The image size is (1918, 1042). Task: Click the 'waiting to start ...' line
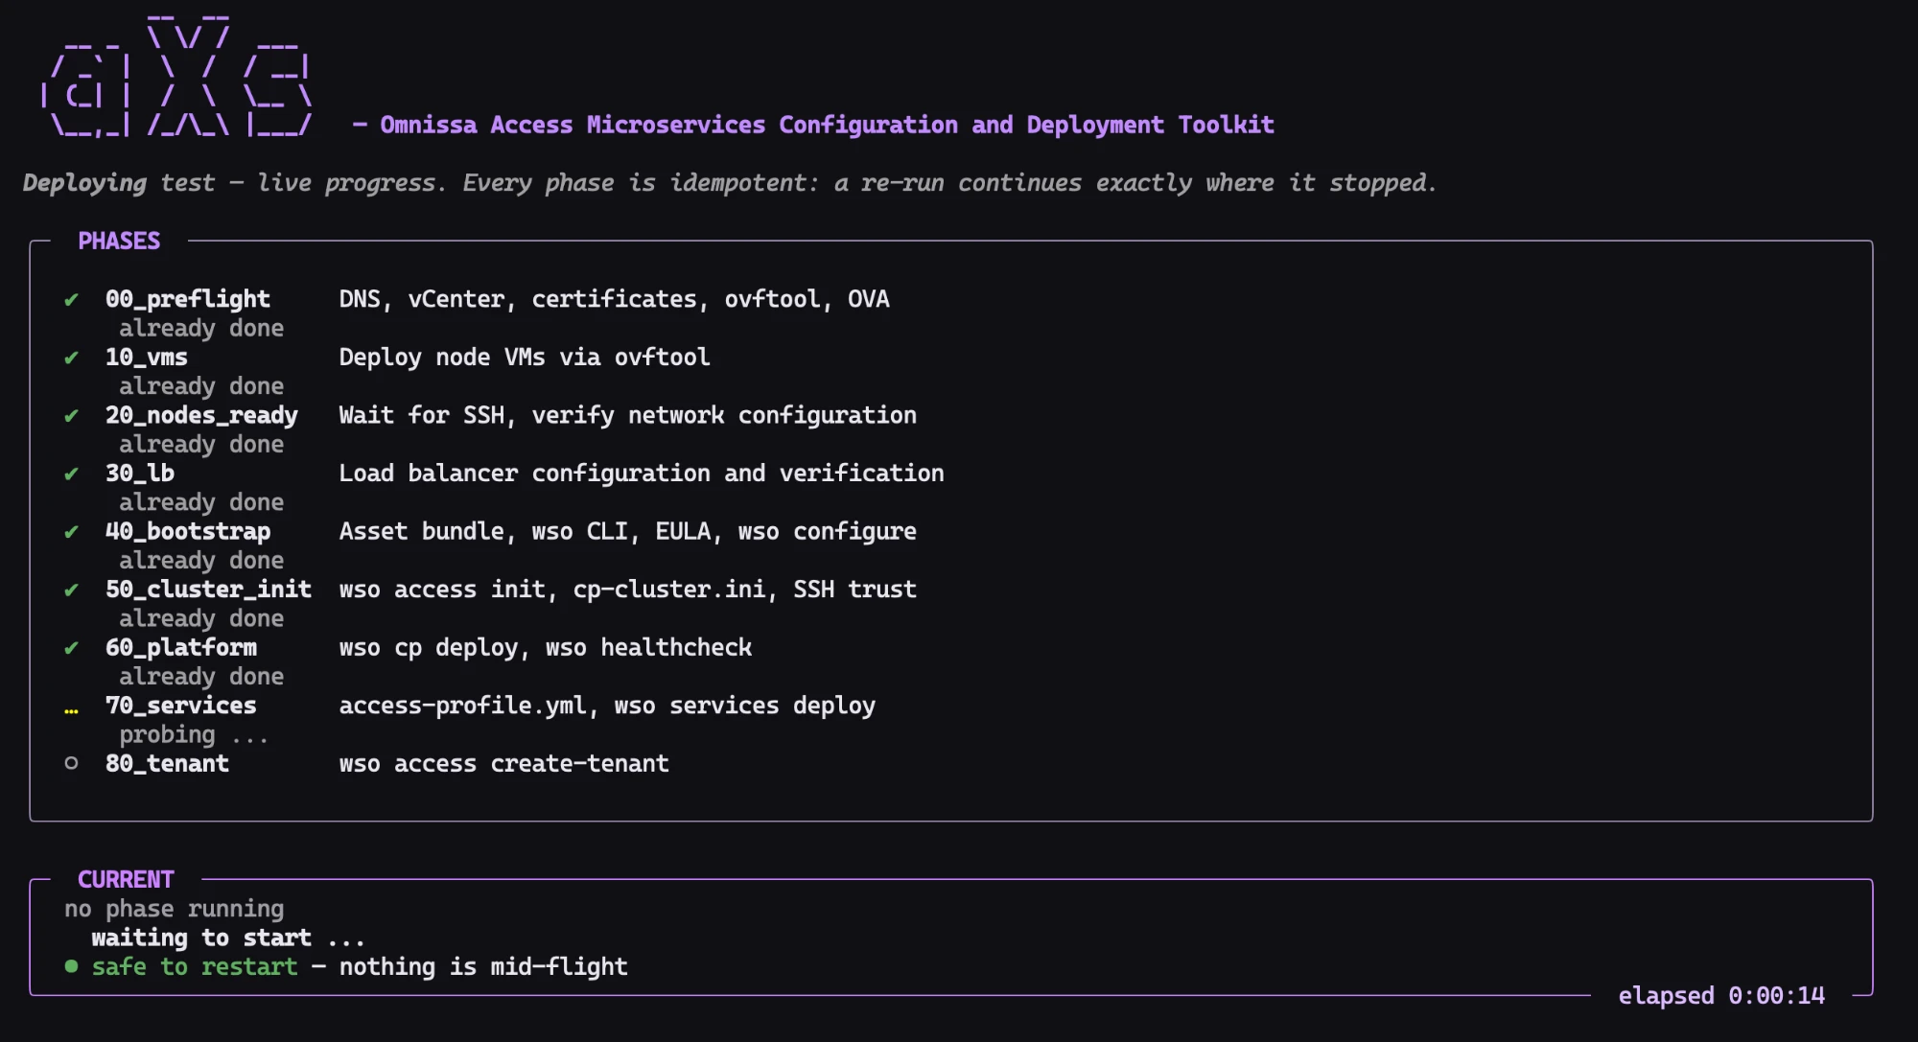pyautogui.click(x=228, y=938)
